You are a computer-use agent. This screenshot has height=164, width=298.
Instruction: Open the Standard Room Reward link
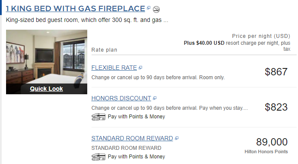(x=132, y=138)
